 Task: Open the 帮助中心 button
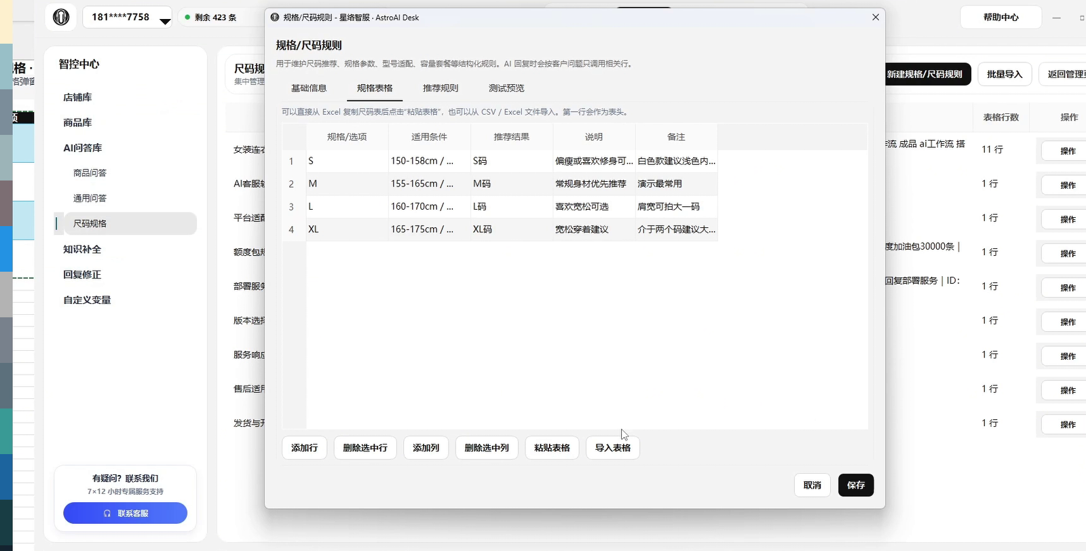[x=1000, y=18]
